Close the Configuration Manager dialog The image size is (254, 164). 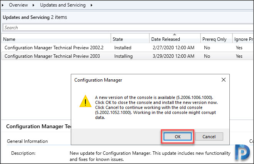coord(224,80)
